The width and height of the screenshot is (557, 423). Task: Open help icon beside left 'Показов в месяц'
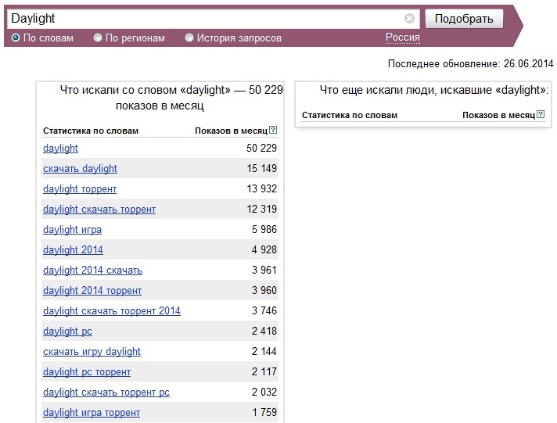[273, 130]
